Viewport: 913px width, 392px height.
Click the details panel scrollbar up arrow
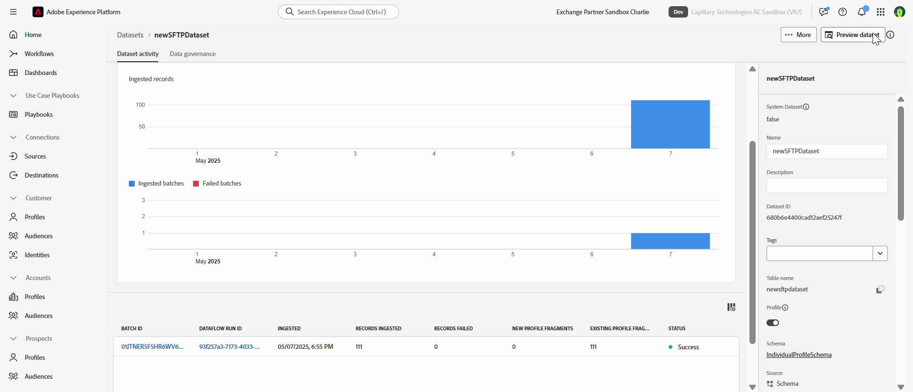coord(901,99)
